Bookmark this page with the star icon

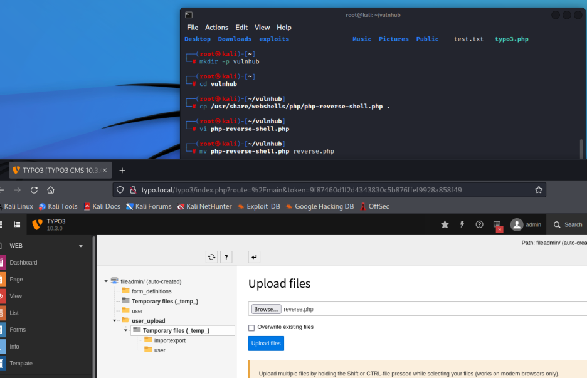point(539,190)
